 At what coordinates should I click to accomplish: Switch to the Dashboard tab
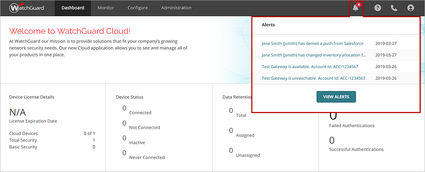(73, 8)
